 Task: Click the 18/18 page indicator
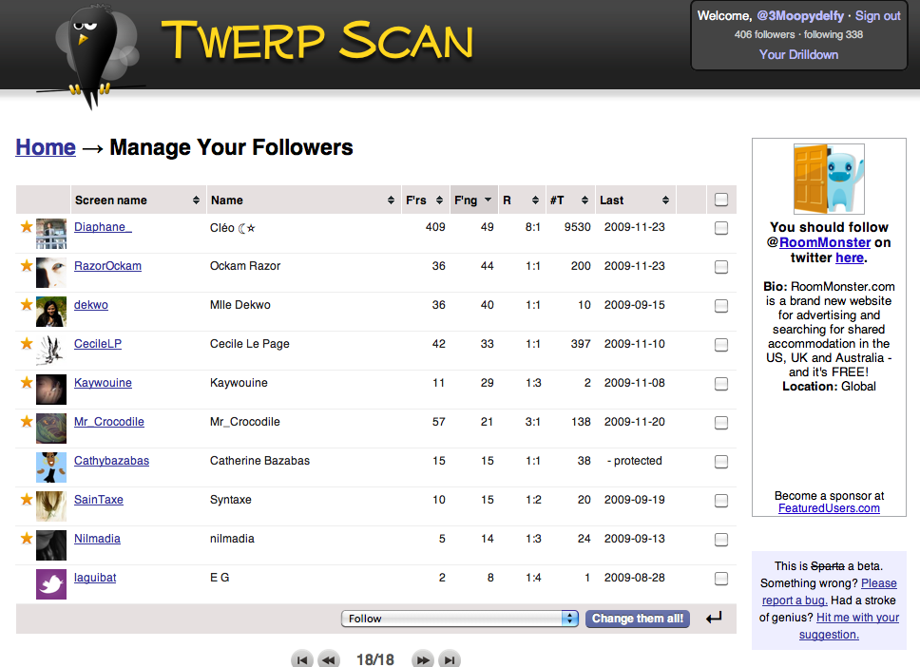(375, 660)
